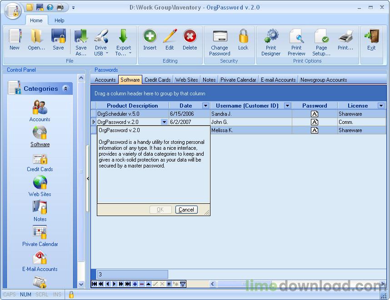Click the New file icon in ribbon
Image resolution: width=390 pixels, height=300 pixels.
tap(15, 39)
